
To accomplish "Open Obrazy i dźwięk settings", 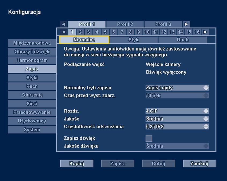I will tap(32, 52).
